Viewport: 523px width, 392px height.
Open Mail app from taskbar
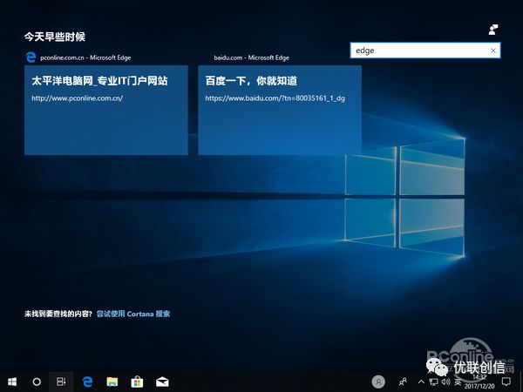point(162,382)
